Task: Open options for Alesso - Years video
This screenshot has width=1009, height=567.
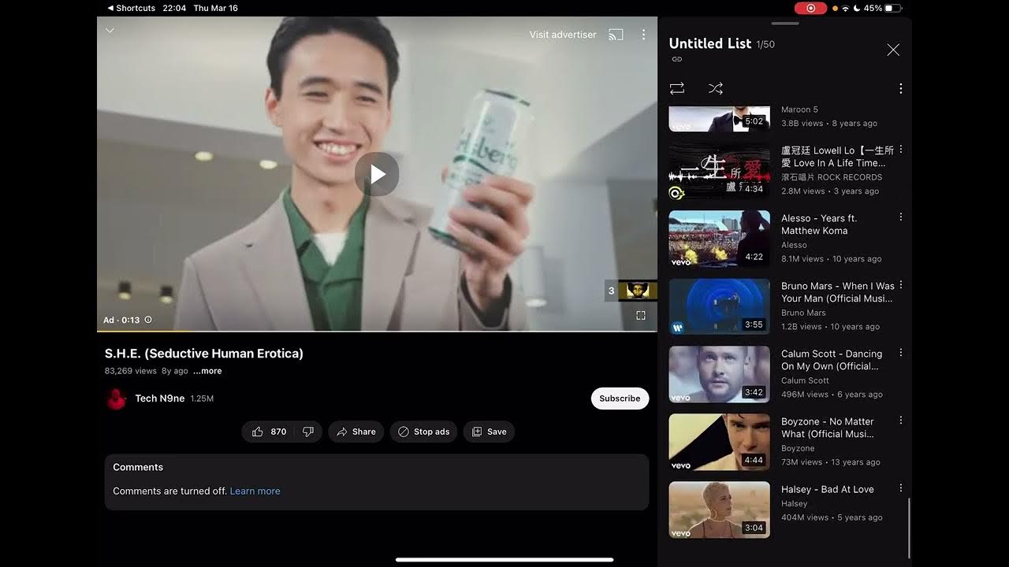Action: coord(901,217)
